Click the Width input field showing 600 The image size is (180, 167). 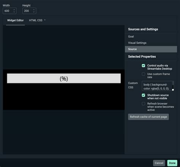[x=9, y=11]
